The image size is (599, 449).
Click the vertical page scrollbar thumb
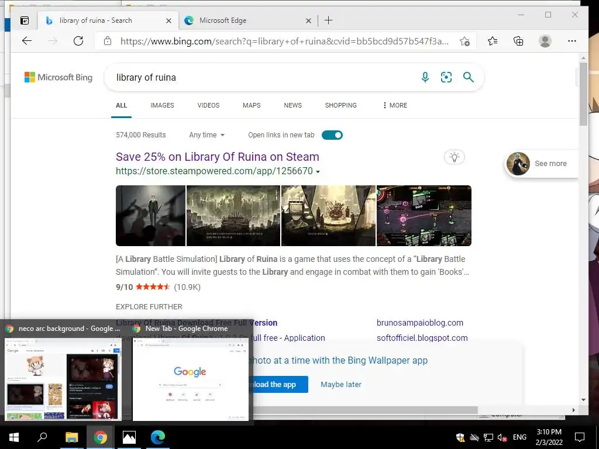[583, 94]
